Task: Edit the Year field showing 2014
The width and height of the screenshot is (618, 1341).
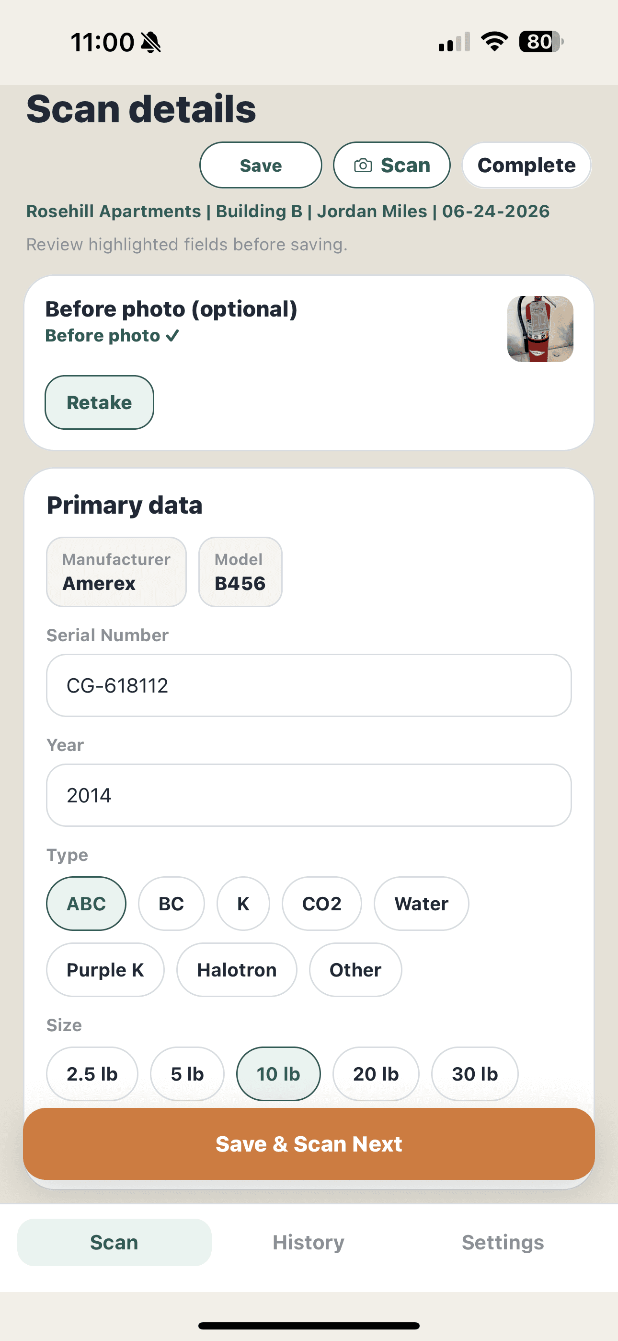Action: click(x=309, y=795)
